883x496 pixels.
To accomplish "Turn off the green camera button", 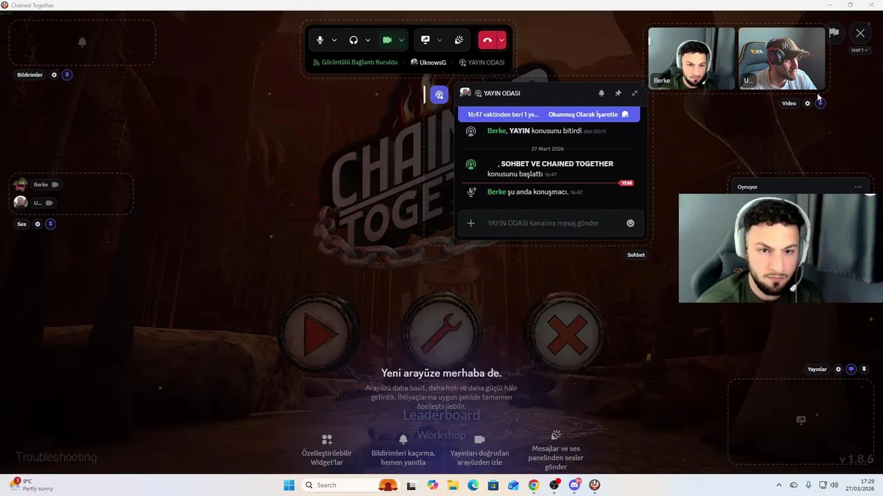I will tap(387, 40).
